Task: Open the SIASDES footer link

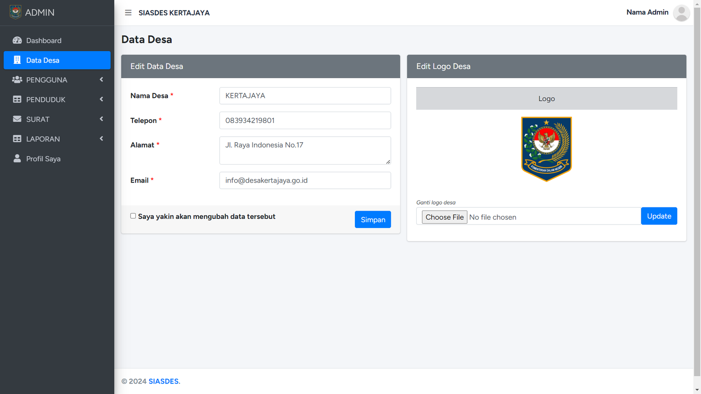Action: point(164,381)
